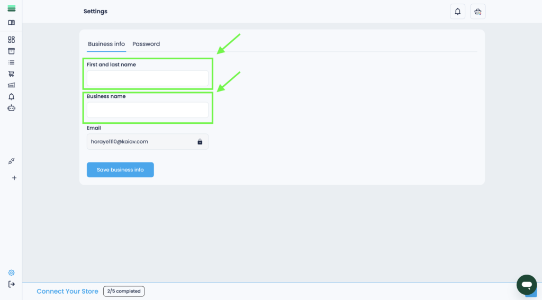Click the Connect Your Store link
This screenshot has width=542, height=300.
point(67,292)
